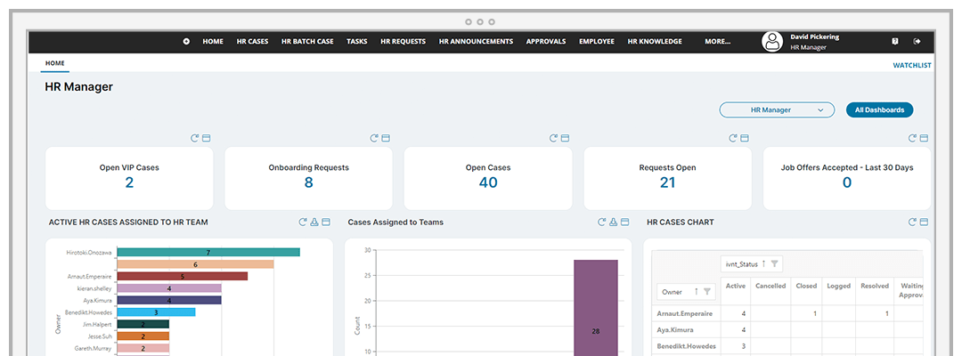Open the help icon beside logout
This screenshot has width=962, height=356.
tap(895, 42)
